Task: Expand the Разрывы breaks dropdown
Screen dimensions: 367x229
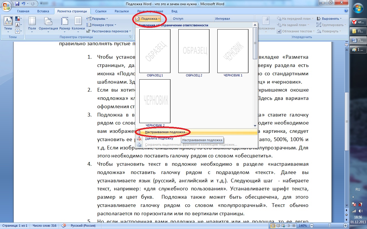Action: [97, 19]
